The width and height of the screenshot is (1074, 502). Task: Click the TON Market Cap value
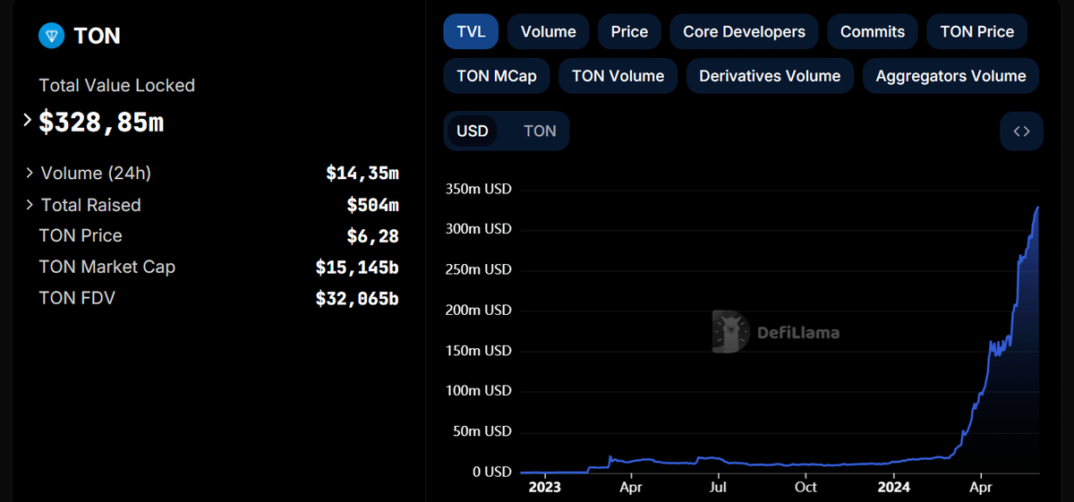click(x=356, y=267)
